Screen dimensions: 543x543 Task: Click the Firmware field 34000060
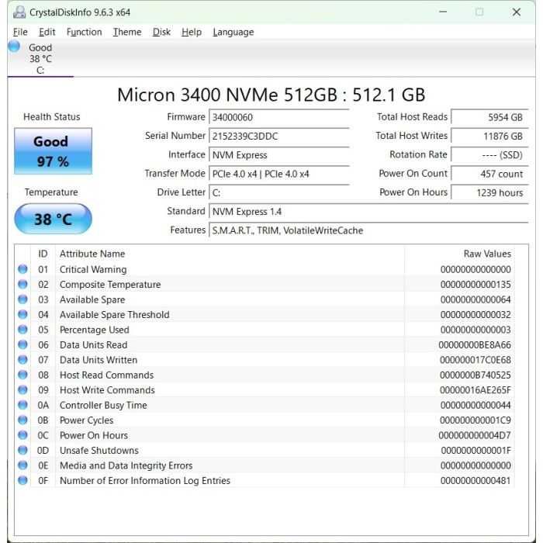[279, 117]
